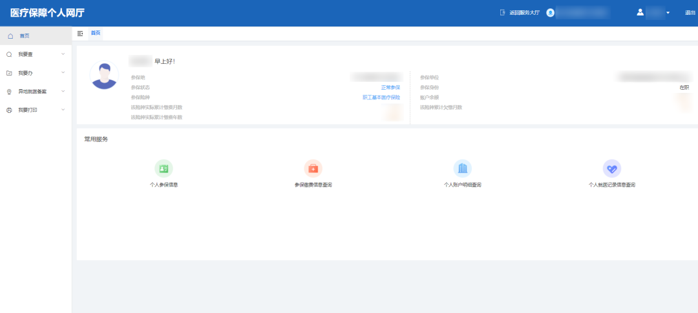
Task: Open the 我要办 sidebar menu
Action: click(36, 73)
